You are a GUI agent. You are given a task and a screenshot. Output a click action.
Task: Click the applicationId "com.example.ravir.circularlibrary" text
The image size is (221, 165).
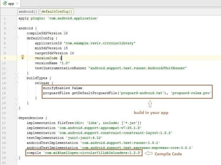tap(85, 43)
